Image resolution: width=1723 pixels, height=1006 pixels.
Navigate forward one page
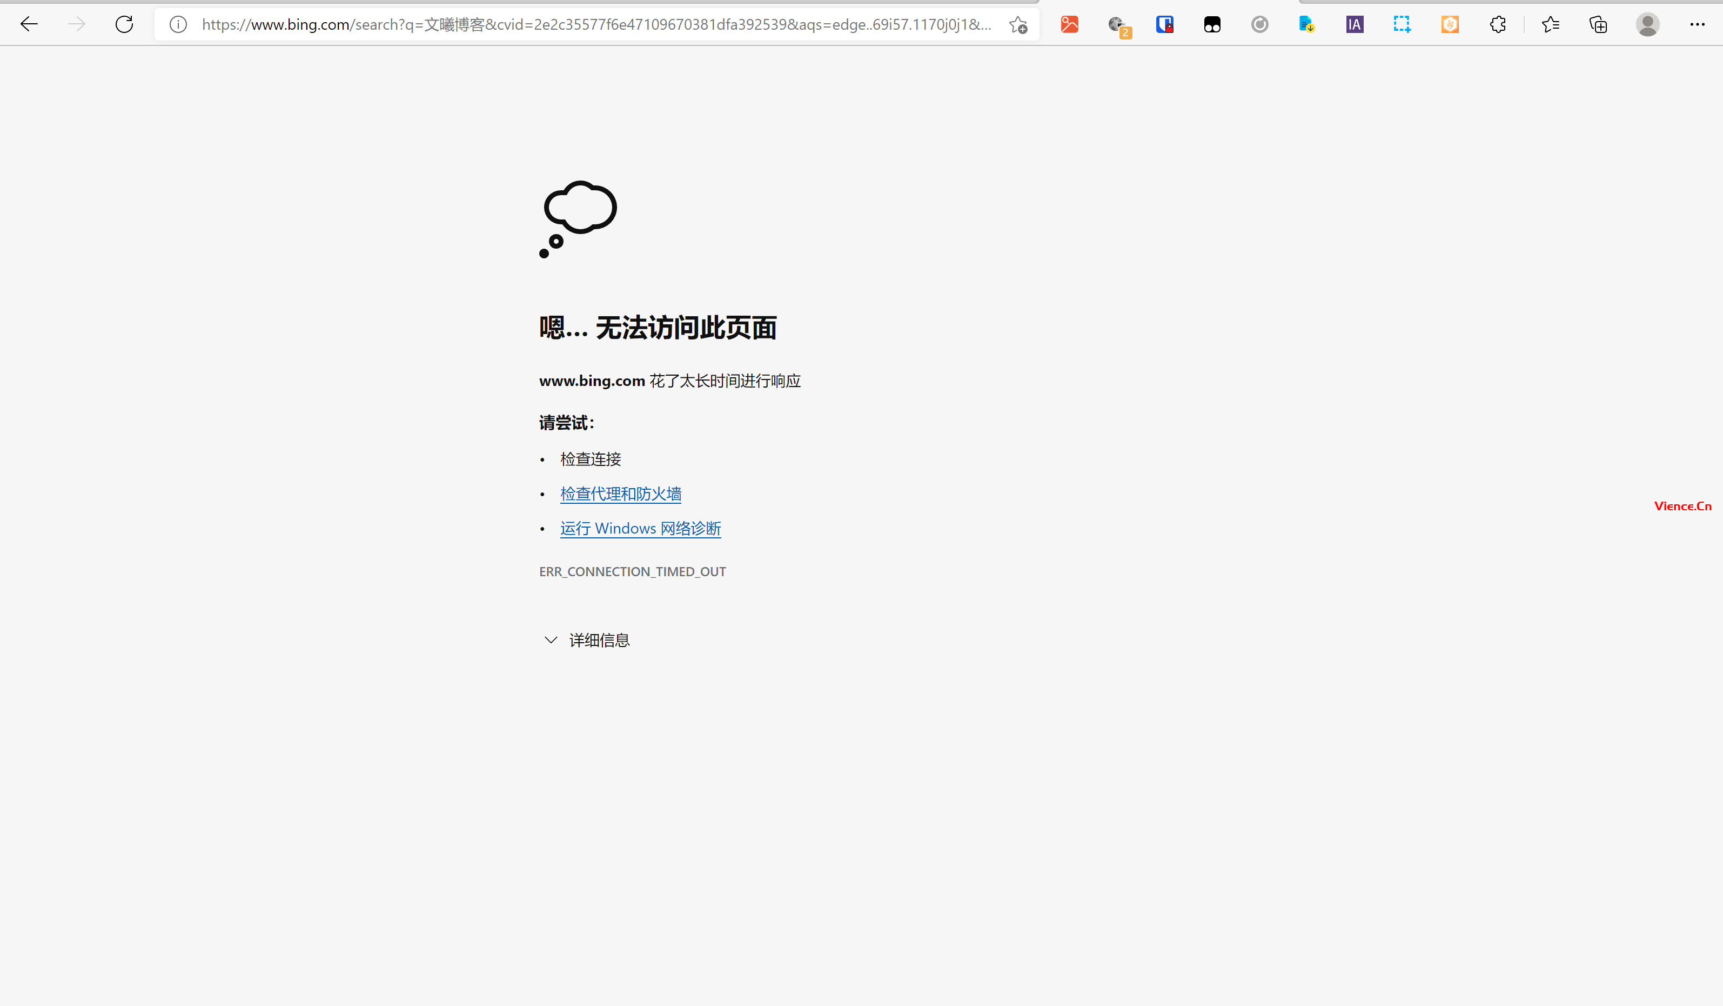[x=77, y=24]
